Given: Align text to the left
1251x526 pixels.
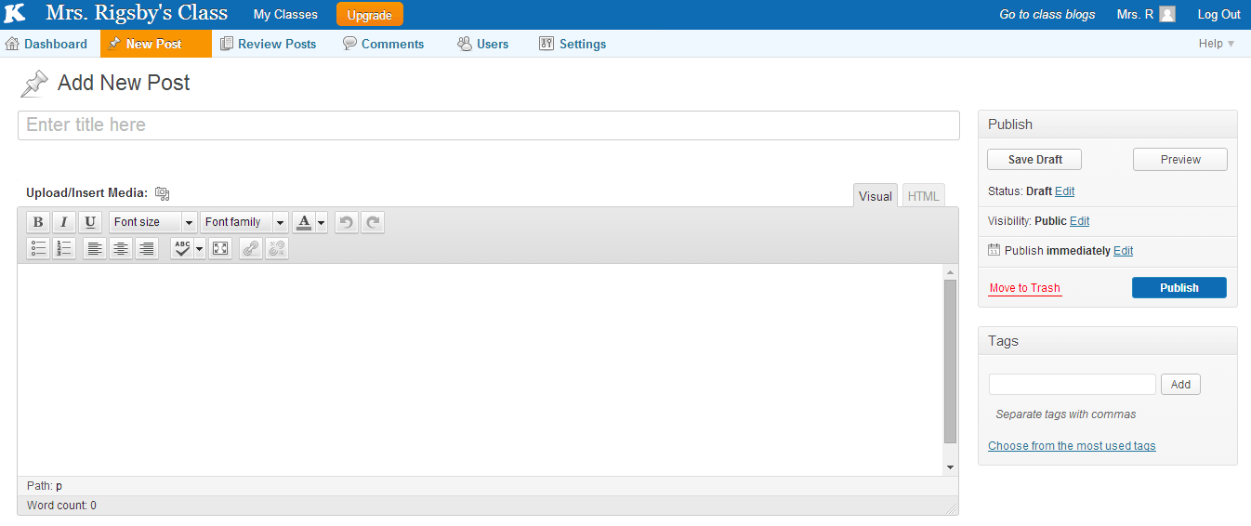Looking at the screenshot, I should 95,248.
